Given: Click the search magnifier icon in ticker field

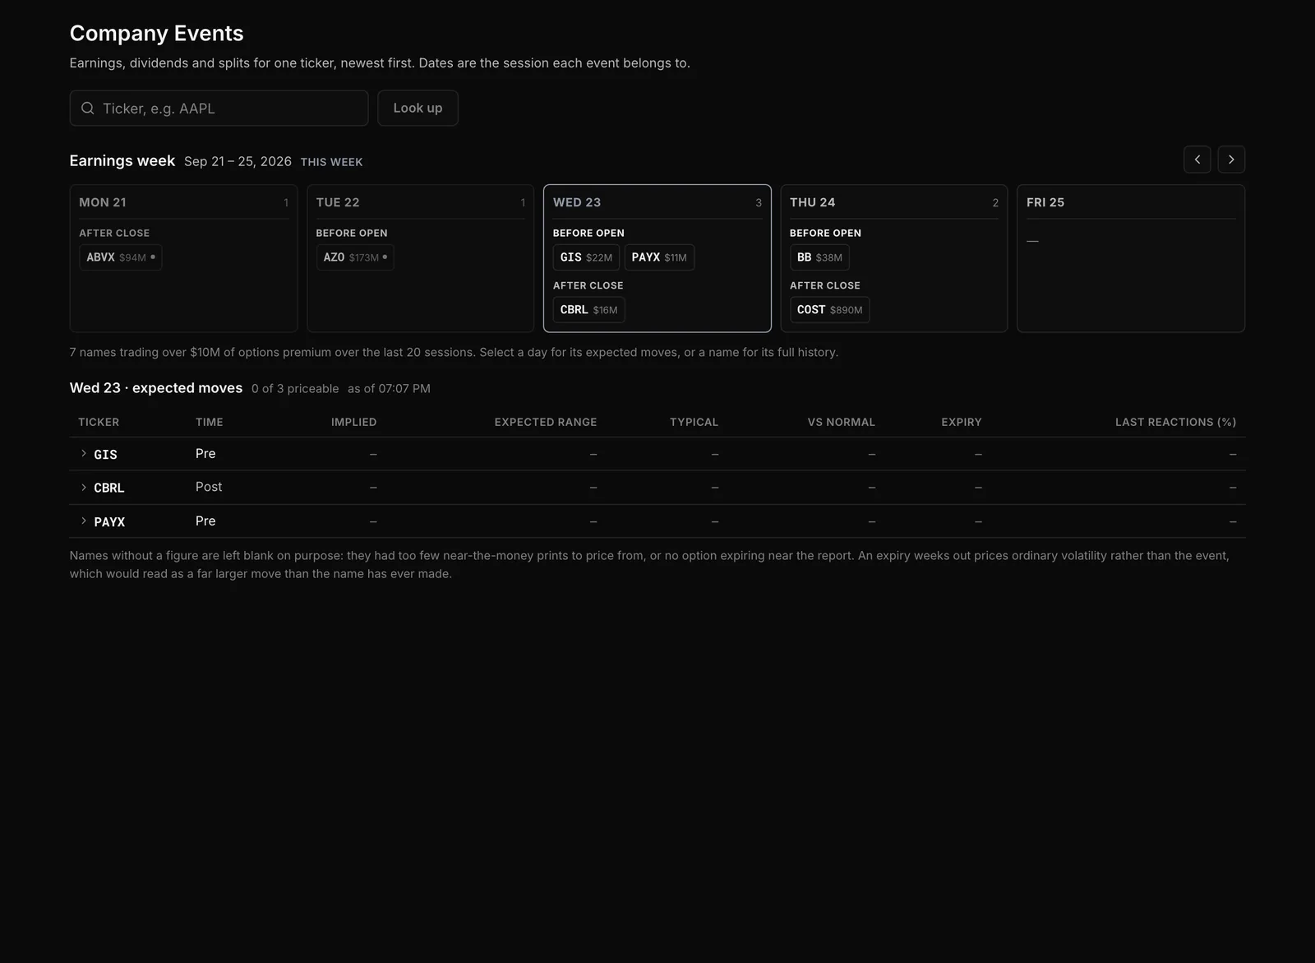Looking at the screenshot, I should [x=88, y=109].
